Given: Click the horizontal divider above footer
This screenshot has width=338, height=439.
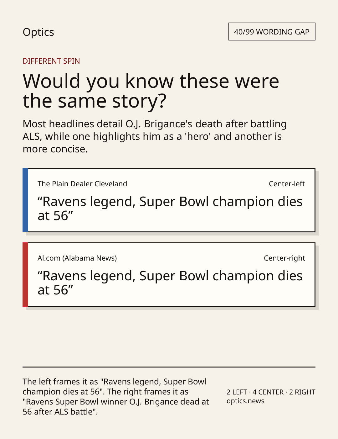Looking at the screenshot, I should click(x=169, y=367).
